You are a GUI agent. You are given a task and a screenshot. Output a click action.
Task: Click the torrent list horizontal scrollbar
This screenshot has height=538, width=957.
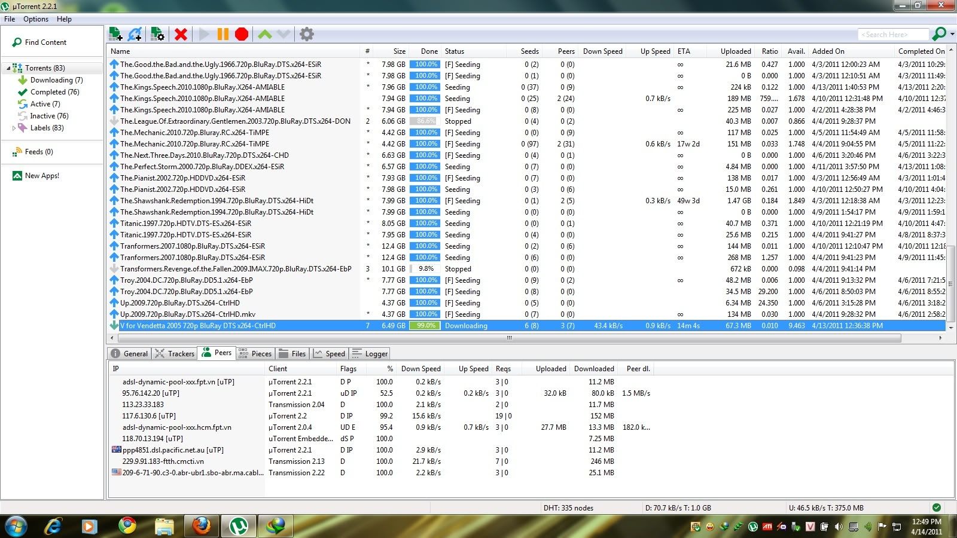508,338
